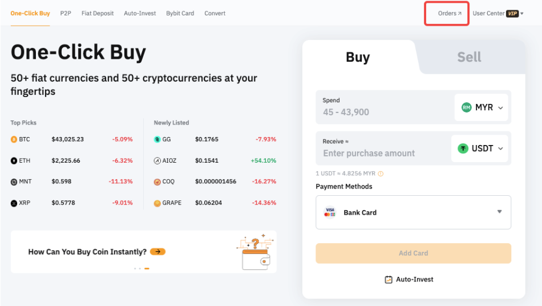Image resolution: width=542 pixels, height=306 pixels.
Task: Click the orange arrow on banner
Action: tap(158, 252)
